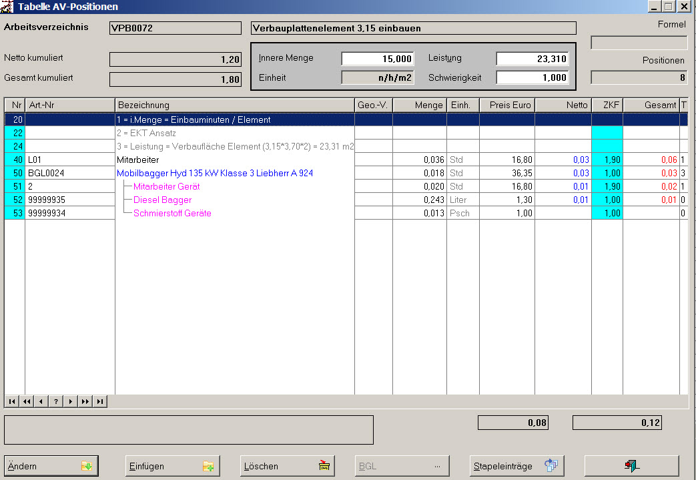Go to previous record with single left arrow
Viewport: 696px width, 480px height.
tap(41, 401)
